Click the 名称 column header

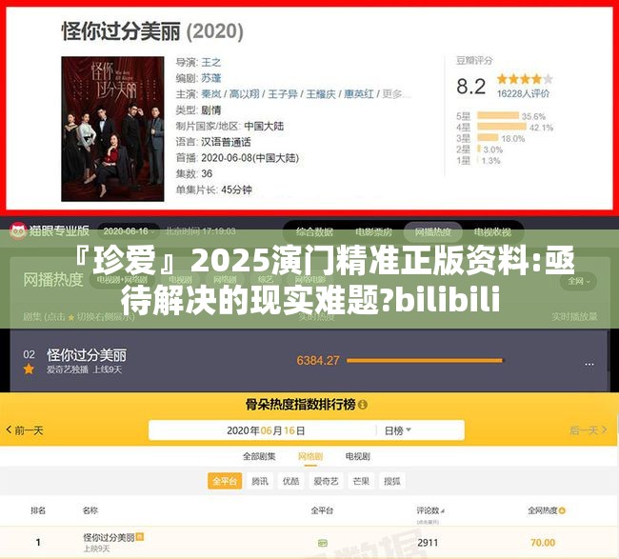[90, 510]
